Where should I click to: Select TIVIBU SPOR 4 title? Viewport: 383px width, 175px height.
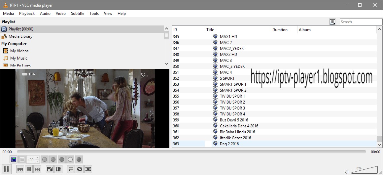click(x=232, y=114)
